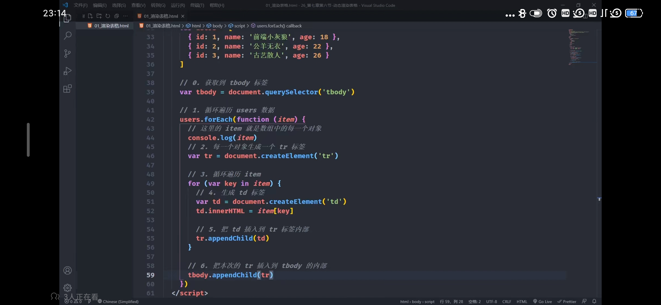This screenshot has width=661, height=305.
Task: Click Prettier formatter status item
Action: (567, 301)
